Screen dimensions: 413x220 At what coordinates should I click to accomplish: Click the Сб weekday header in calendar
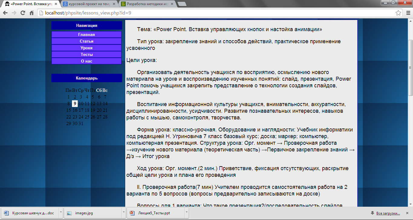pyautogui.click(x=99, y=90)
